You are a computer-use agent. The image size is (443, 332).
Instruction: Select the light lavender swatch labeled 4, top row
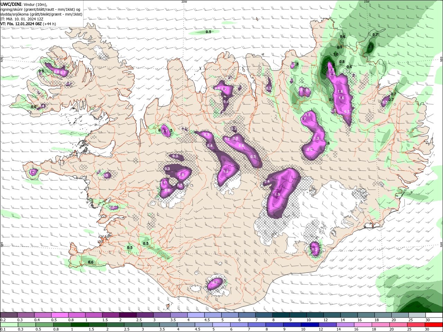click(196, 315)
